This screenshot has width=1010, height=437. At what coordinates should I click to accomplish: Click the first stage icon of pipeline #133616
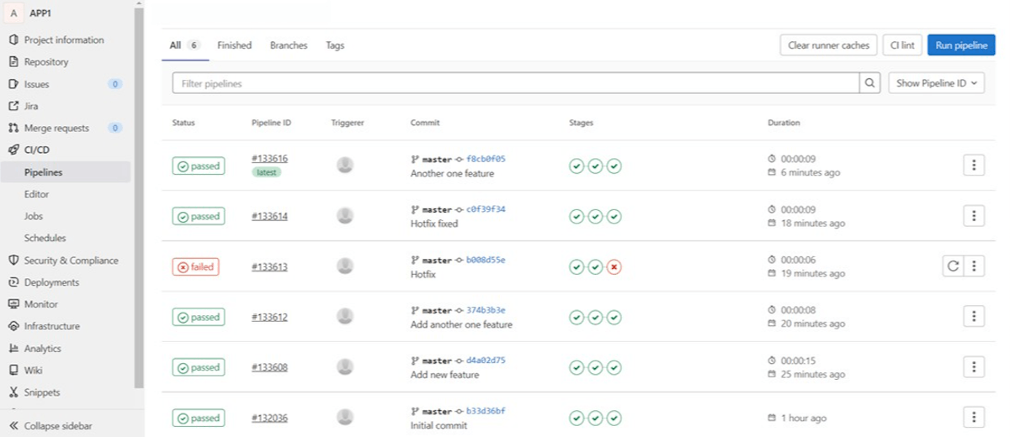click(577, 166)
